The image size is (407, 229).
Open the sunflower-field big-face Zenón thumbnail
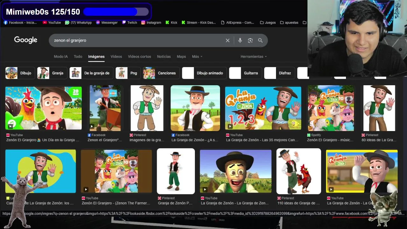pos(236,171)
